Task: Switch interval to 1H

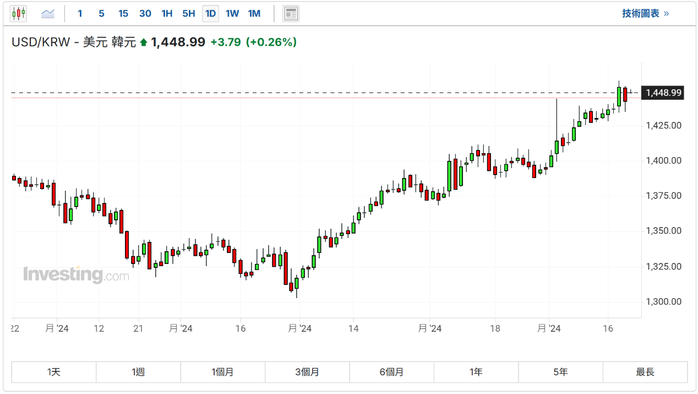Action: coord(167,13)
